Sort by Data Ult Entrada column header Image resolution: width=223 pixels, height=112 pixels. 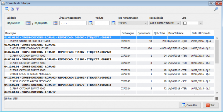point(203,33)
